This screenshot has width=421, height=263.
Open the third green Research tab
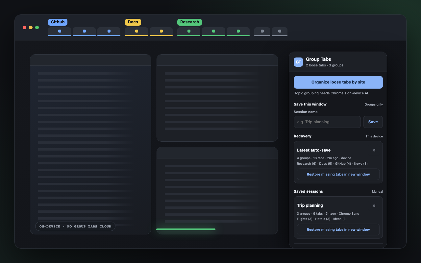238,32
